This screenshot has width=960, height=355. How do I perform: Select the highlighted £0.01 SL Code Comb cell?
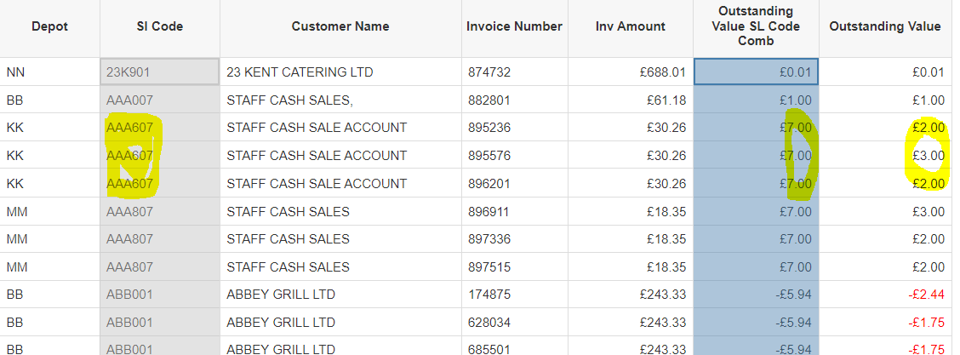[x=756, y=72]
